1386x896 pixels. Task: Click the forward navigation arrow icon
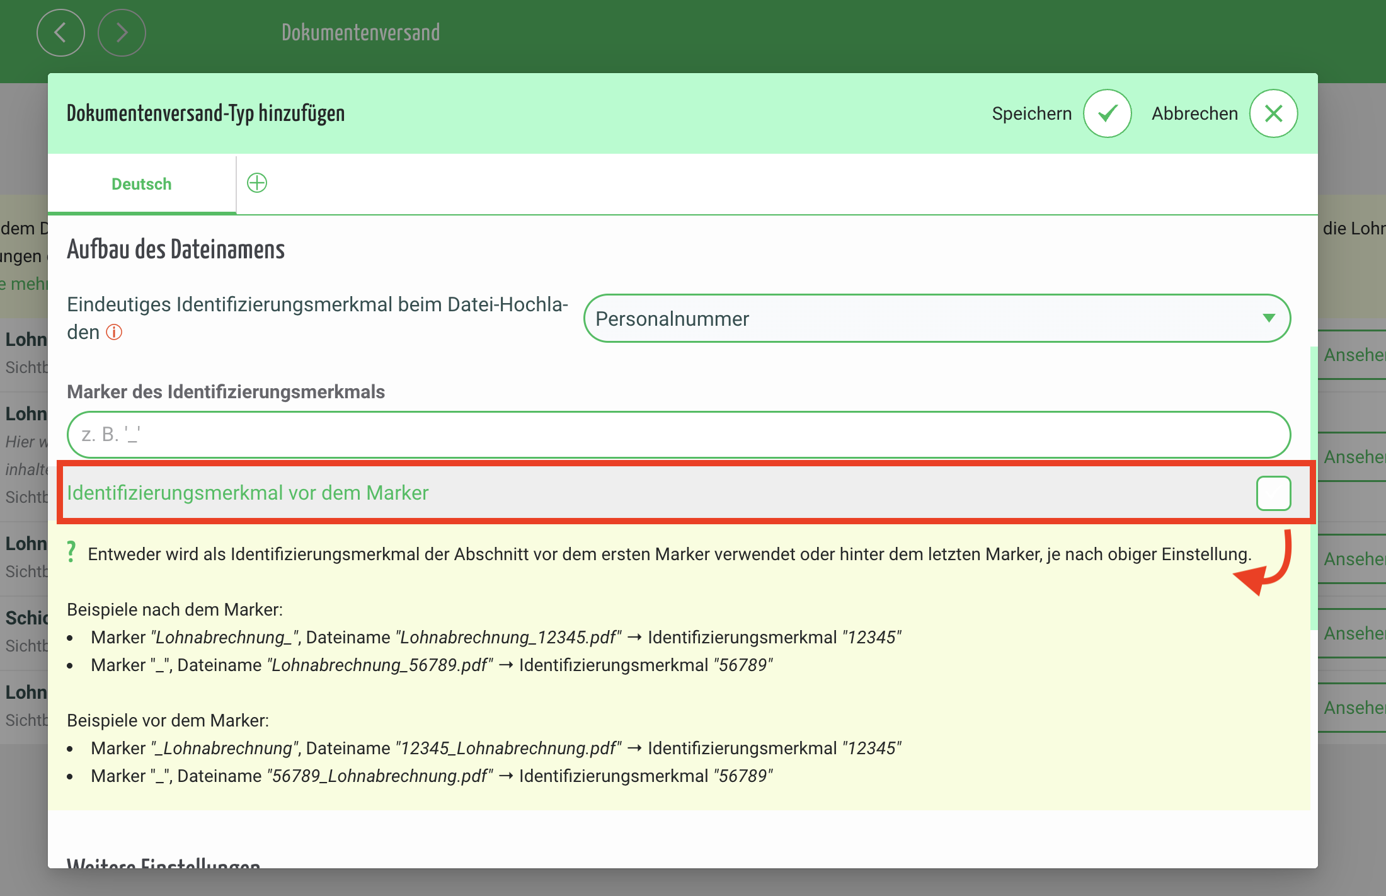[122, 33]
